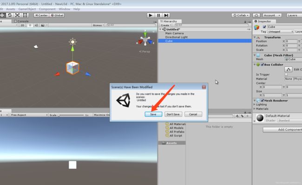Toggle scene effects image icon

(43, 25)
